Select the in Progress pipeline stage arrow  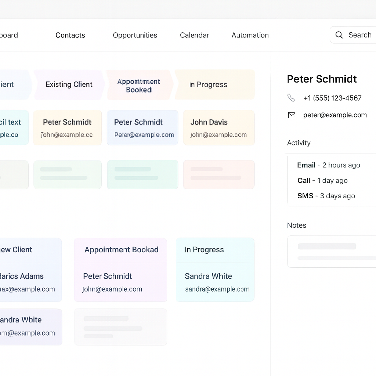tap(214, 85)
